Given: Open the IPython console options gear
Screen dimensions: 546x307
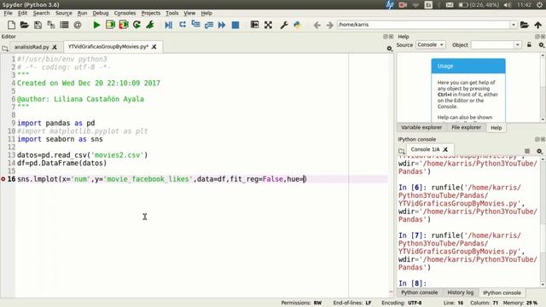Looking at the screenshot, I should (539, 151).
